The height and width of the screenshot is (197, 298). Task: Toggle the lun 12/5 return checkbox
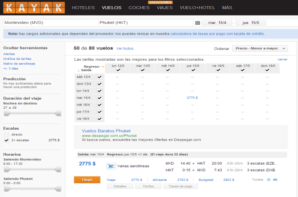click(118, 70)
